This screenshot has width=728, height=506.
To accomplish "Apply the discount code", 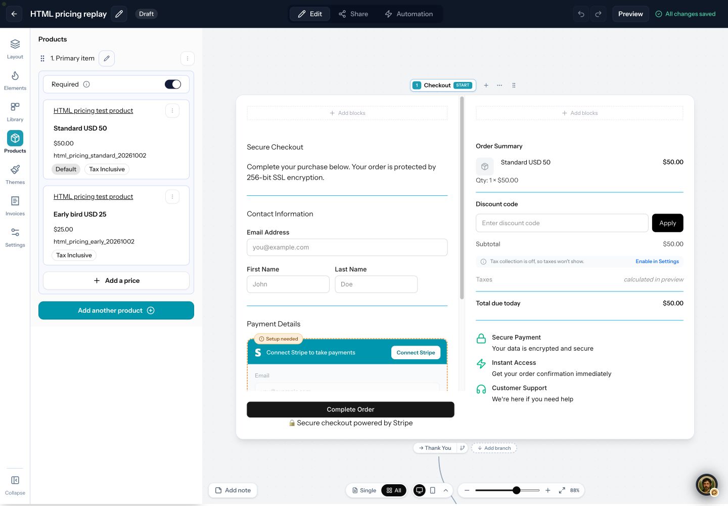I will click(667, 223).
